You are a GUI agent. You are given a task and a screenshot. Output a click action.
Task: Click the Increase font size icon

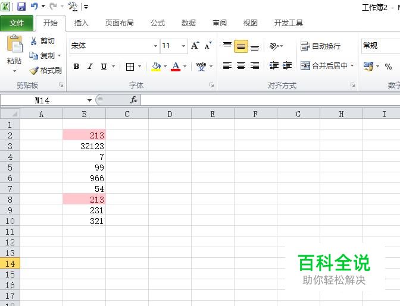pyautogui.click(x=195, y=46)
